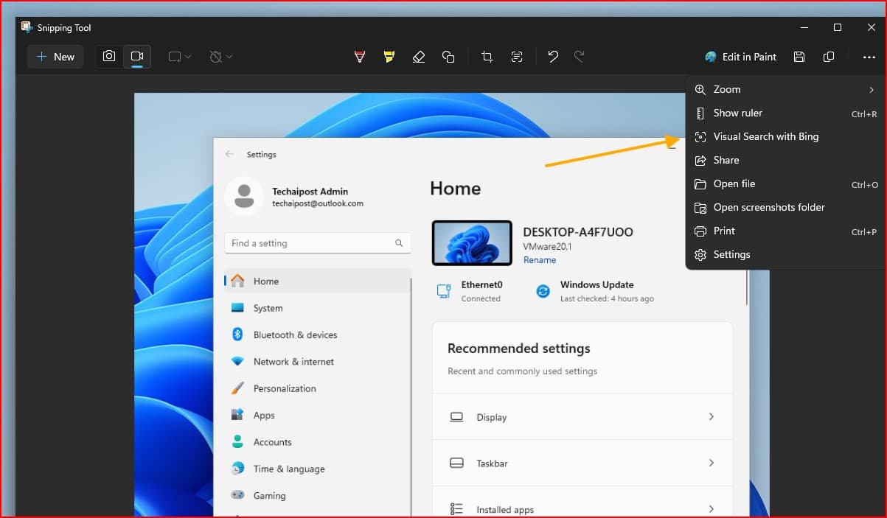Select the yellow highlighter tool
The image size is (887, 518).
click(389, 57)
